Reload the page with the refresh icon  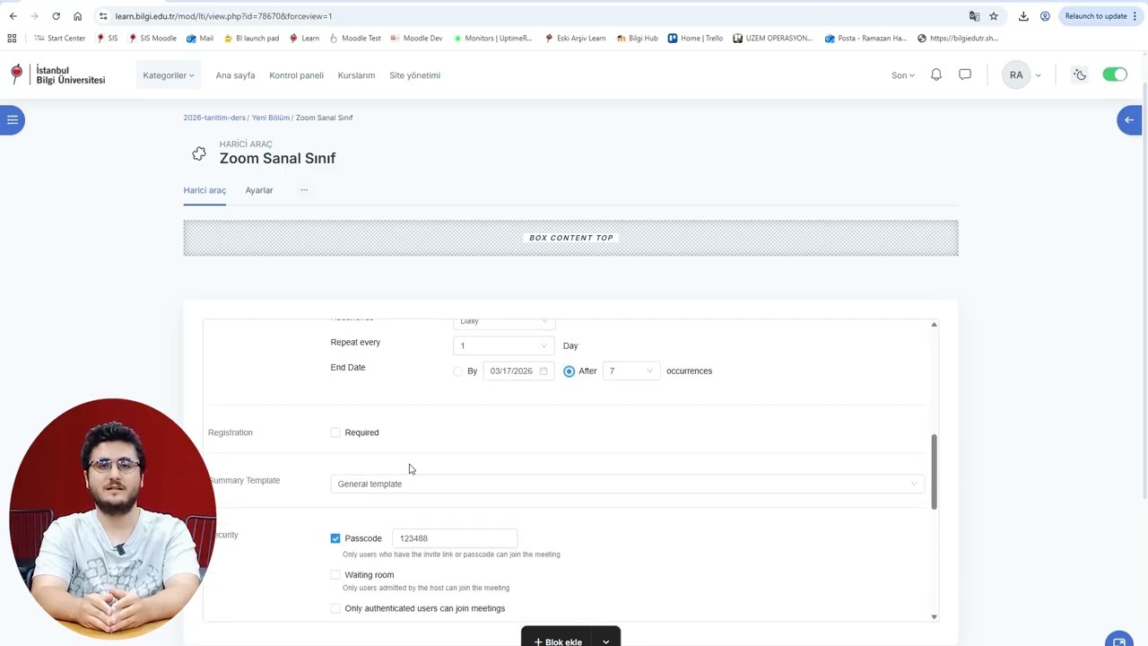point(56,16)
